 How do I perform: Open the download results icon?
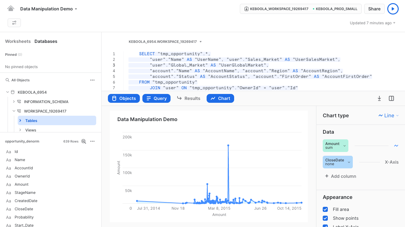[x=379, y=98]
